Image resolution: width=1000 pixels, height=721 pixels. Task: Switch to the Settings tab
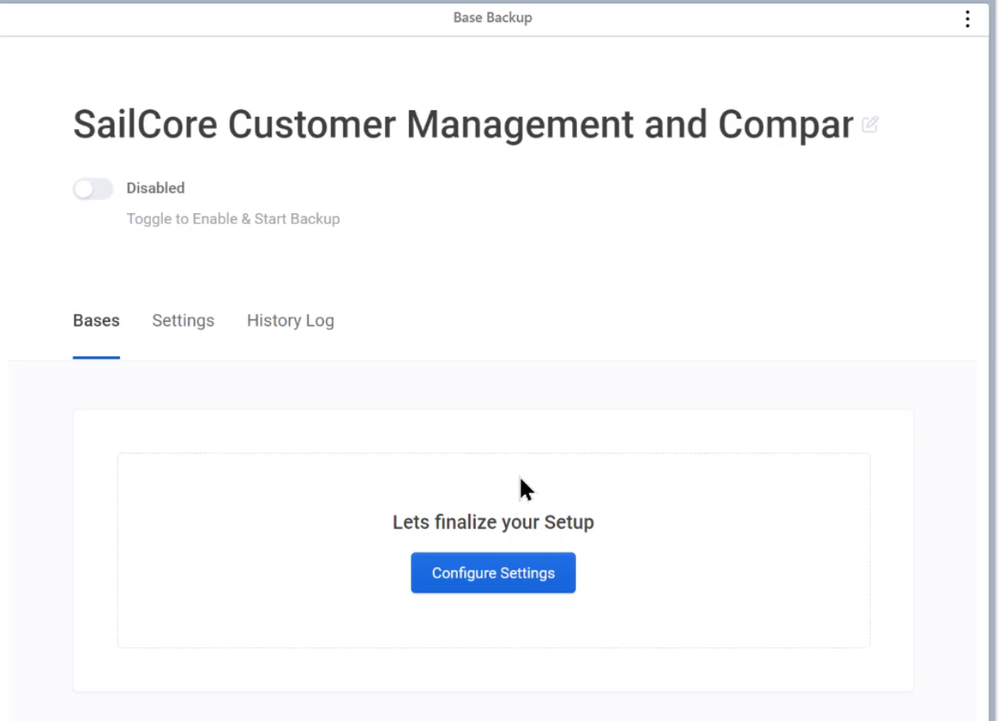click(183, 320)
